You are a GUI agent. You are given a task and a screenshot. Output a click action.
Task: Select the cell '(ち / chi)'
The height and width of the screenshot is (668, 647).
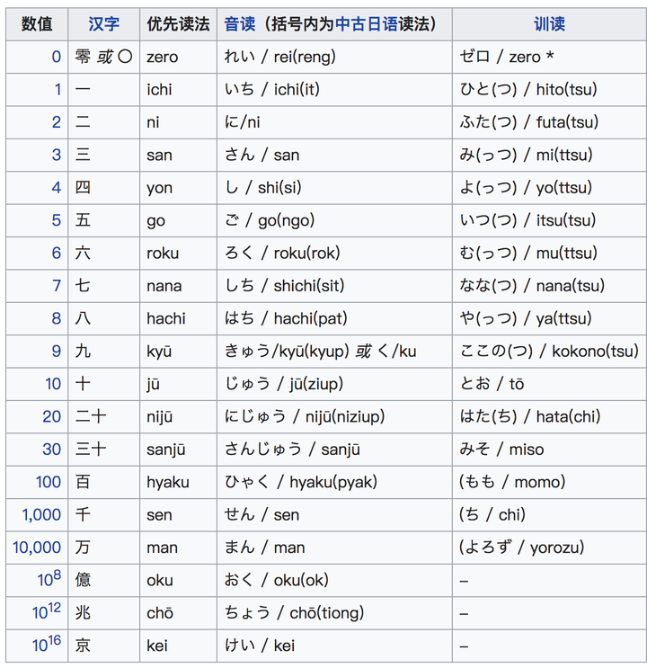pos(549,515)
